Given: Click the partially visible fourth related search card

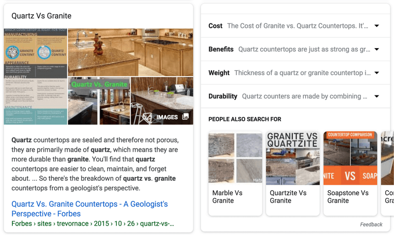Looking at the screenshot, I should [388, 173].
